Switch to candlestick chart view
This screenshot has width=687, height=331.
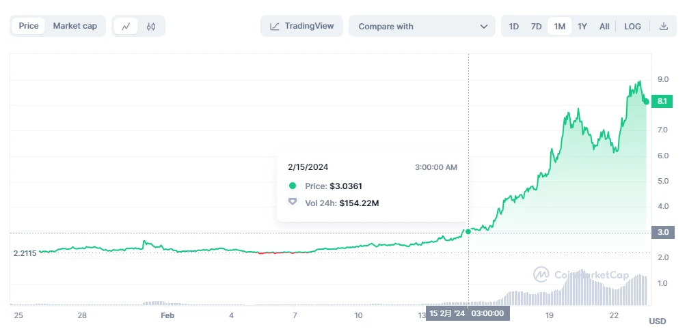tap(151, 27)
